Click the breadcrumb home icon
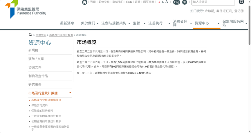 coord(30,35)
